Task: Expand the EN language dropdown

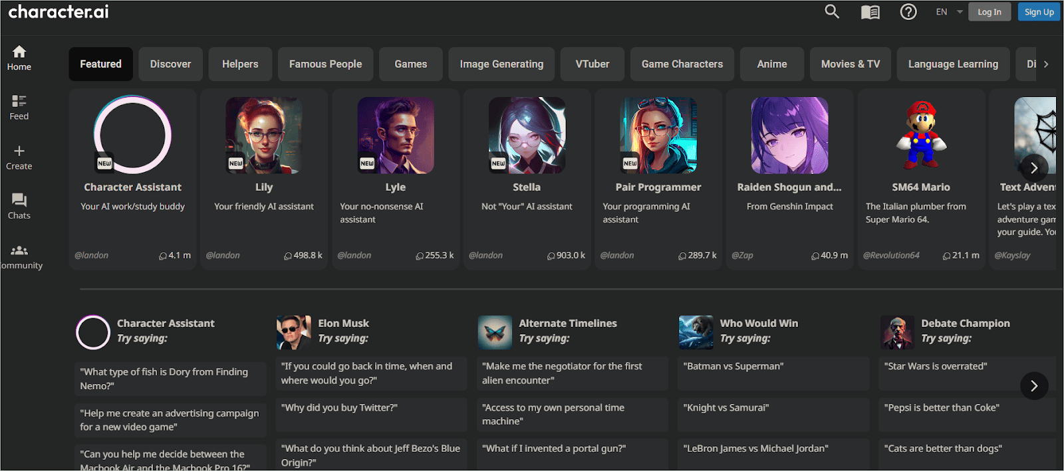Action: pos(949,12)
